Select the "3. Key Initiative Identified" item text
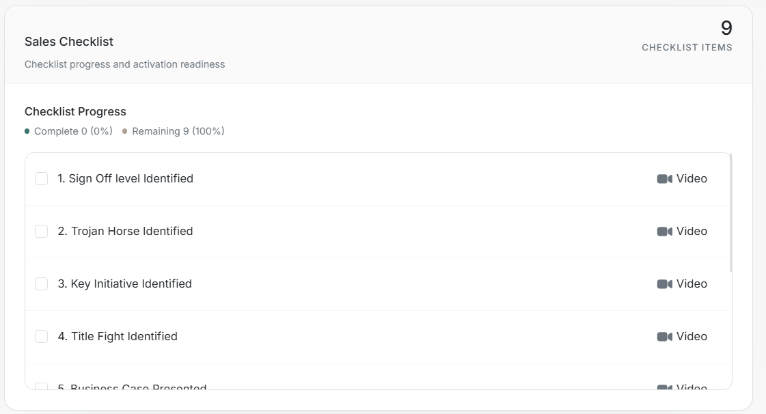The height and width of the screenshot is (414, 766). (124, 284)
